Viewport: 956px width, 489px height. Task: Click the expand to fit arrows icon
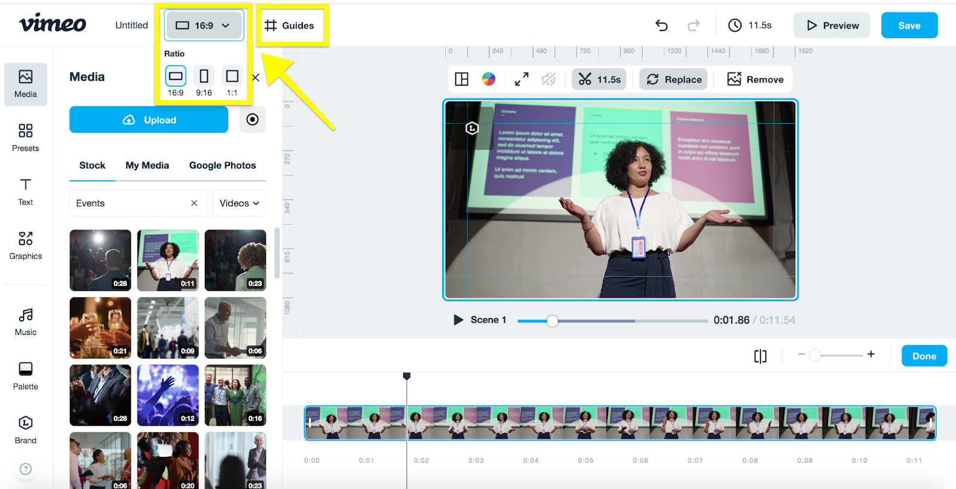pos(522,79)
